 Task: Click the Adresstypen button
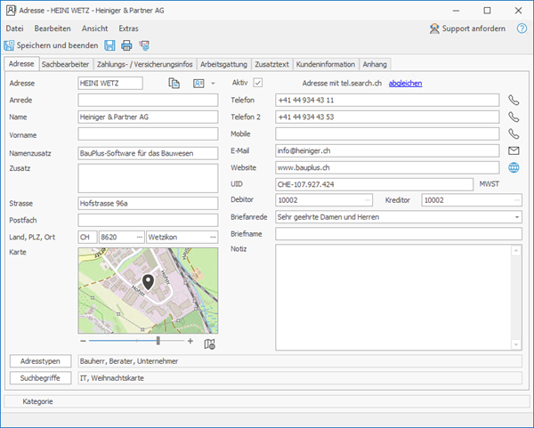point(40,361)
